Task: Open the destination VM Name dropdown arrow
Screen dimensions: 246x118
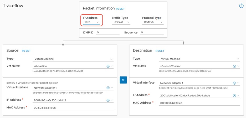Action: pos(238,66)
